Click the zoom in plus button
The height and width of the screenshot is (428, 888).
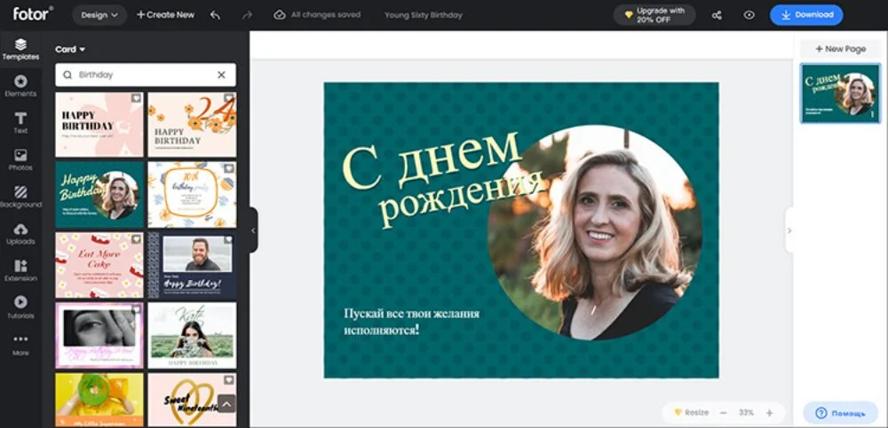(769, 413)
